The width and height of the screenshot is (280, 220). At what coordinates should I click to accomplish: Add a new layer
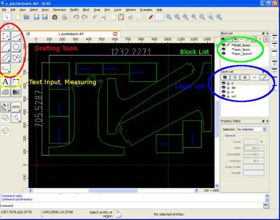(x=245, y=77)
